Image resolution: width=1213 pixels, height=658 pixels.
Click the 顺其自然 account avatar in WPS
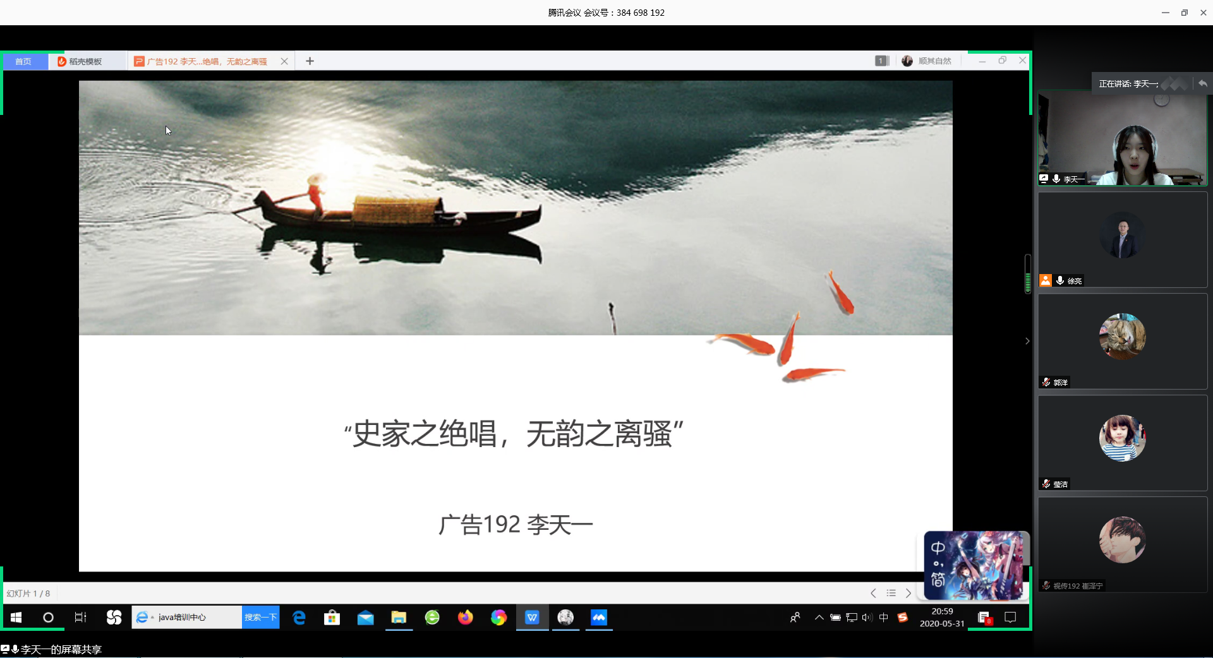point(908,61)
